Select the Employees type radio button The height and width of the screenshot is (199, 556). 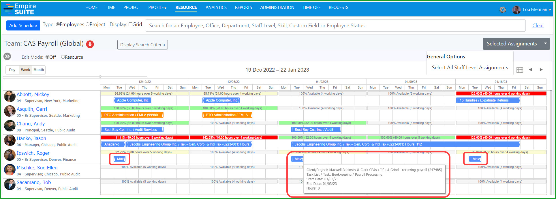58,24
